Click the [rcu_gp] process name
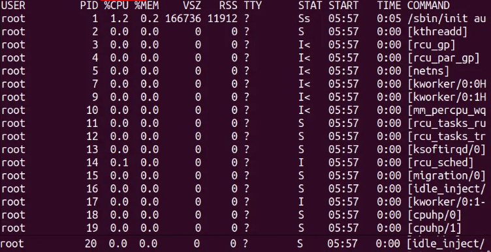 click(x=432, y=45)
